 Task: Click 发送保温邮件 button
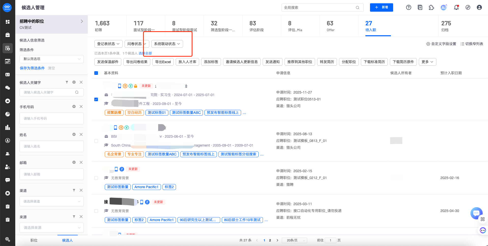coord(108,62)
